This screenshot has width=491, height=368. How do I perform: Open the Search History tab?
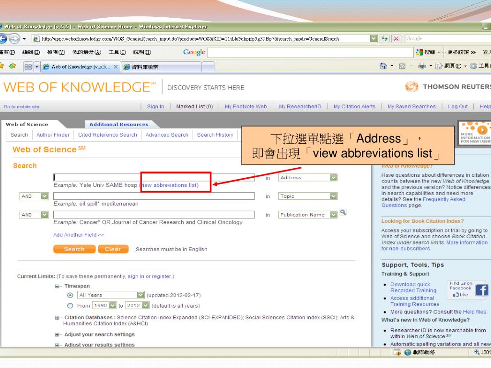[215, 135]
